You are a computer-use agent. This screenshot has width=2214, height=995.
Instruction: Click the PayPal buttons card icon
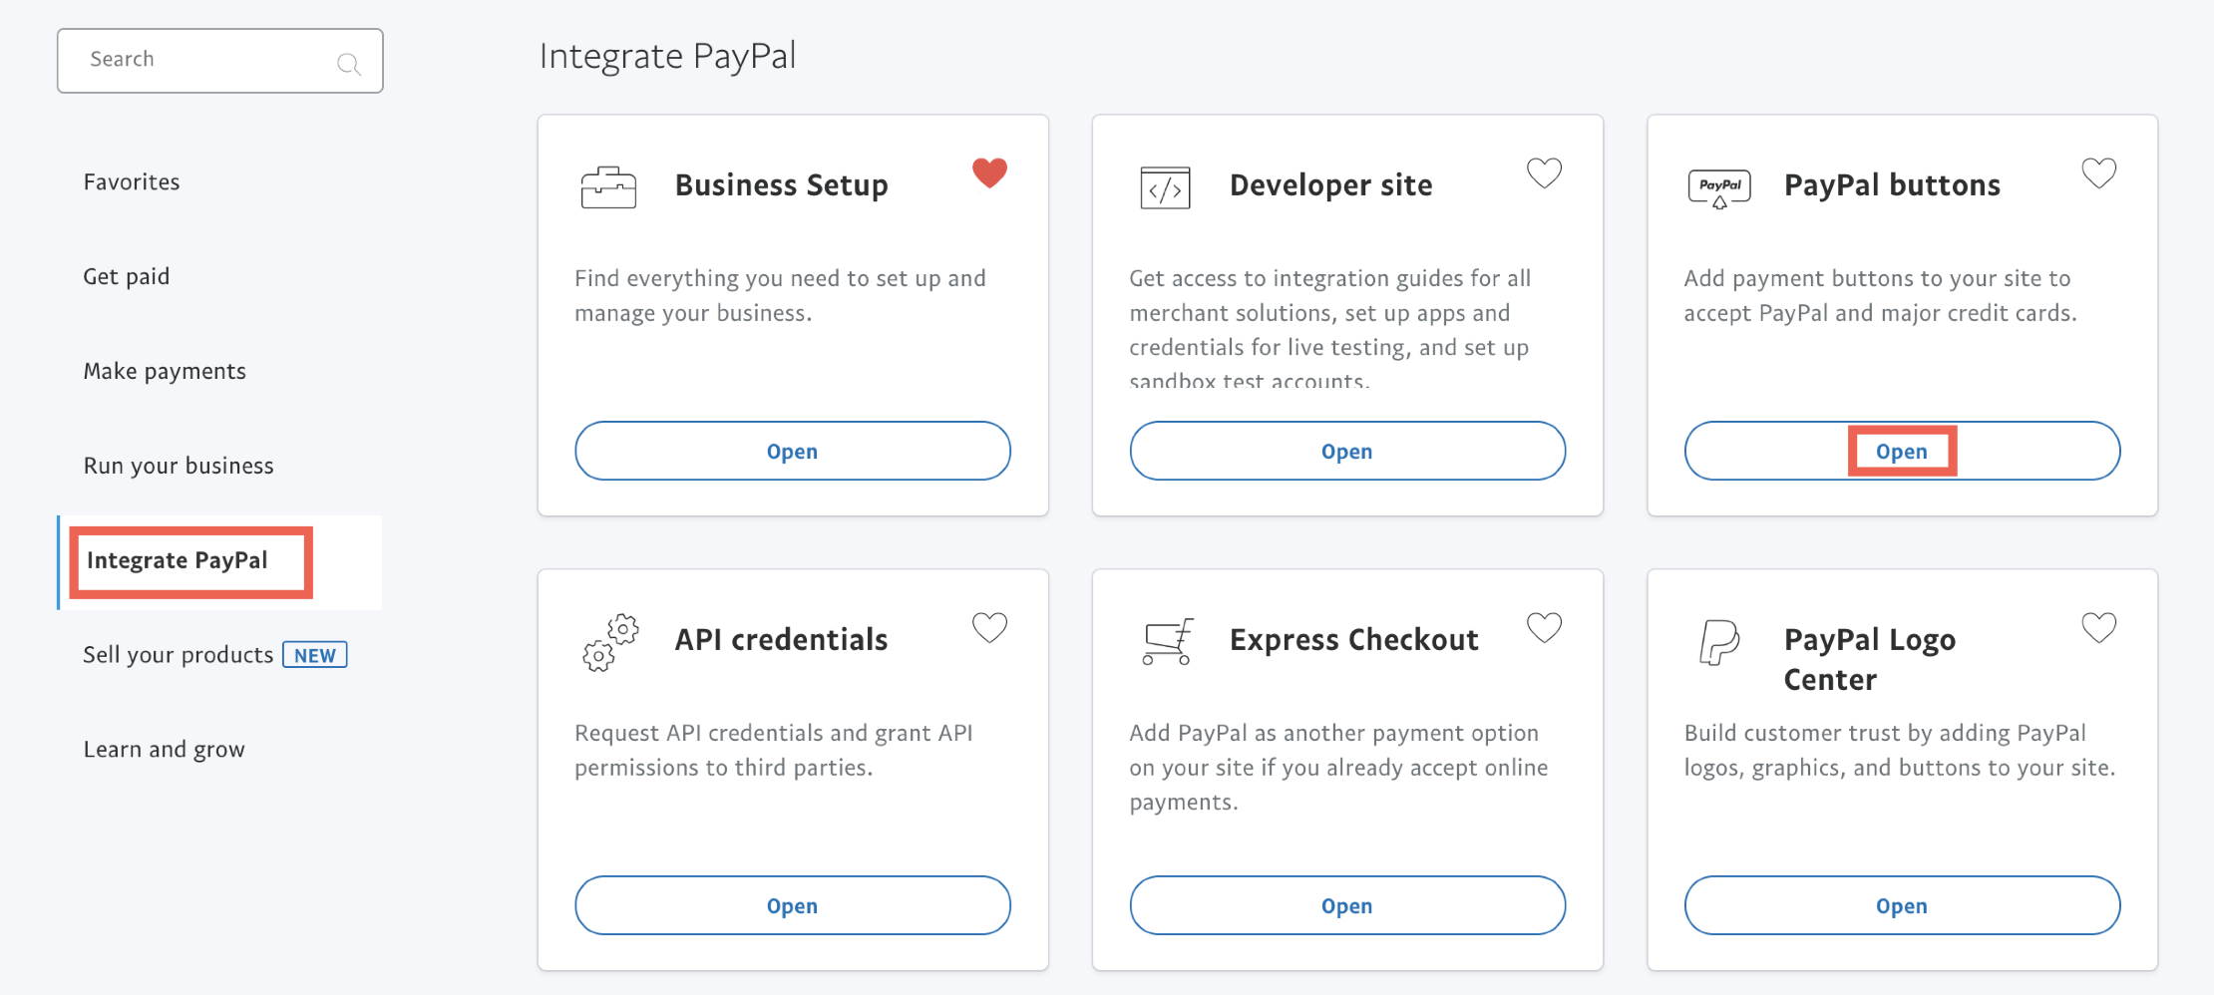[x=1719, y=187]
